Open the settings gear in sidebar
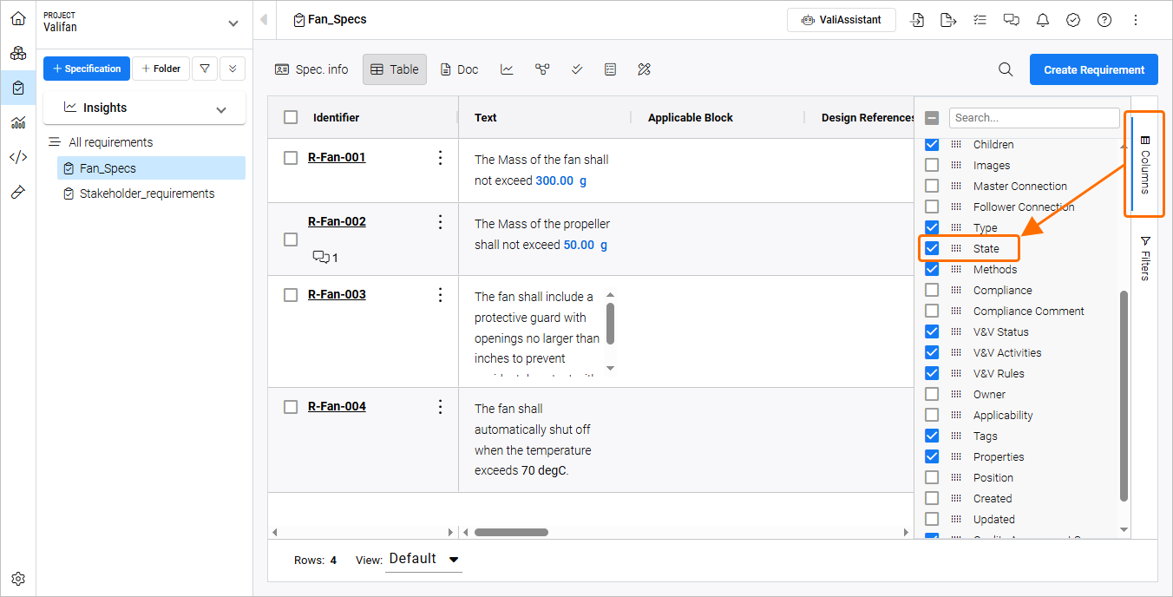Viewport: 1173px width, 597px height. [18, 579]
